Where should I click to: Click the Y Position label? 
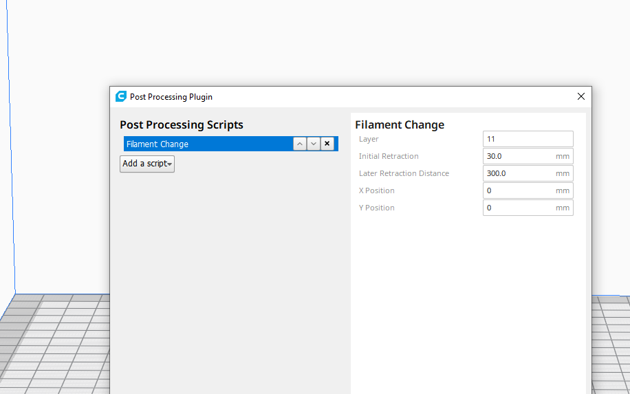(376, 208)
